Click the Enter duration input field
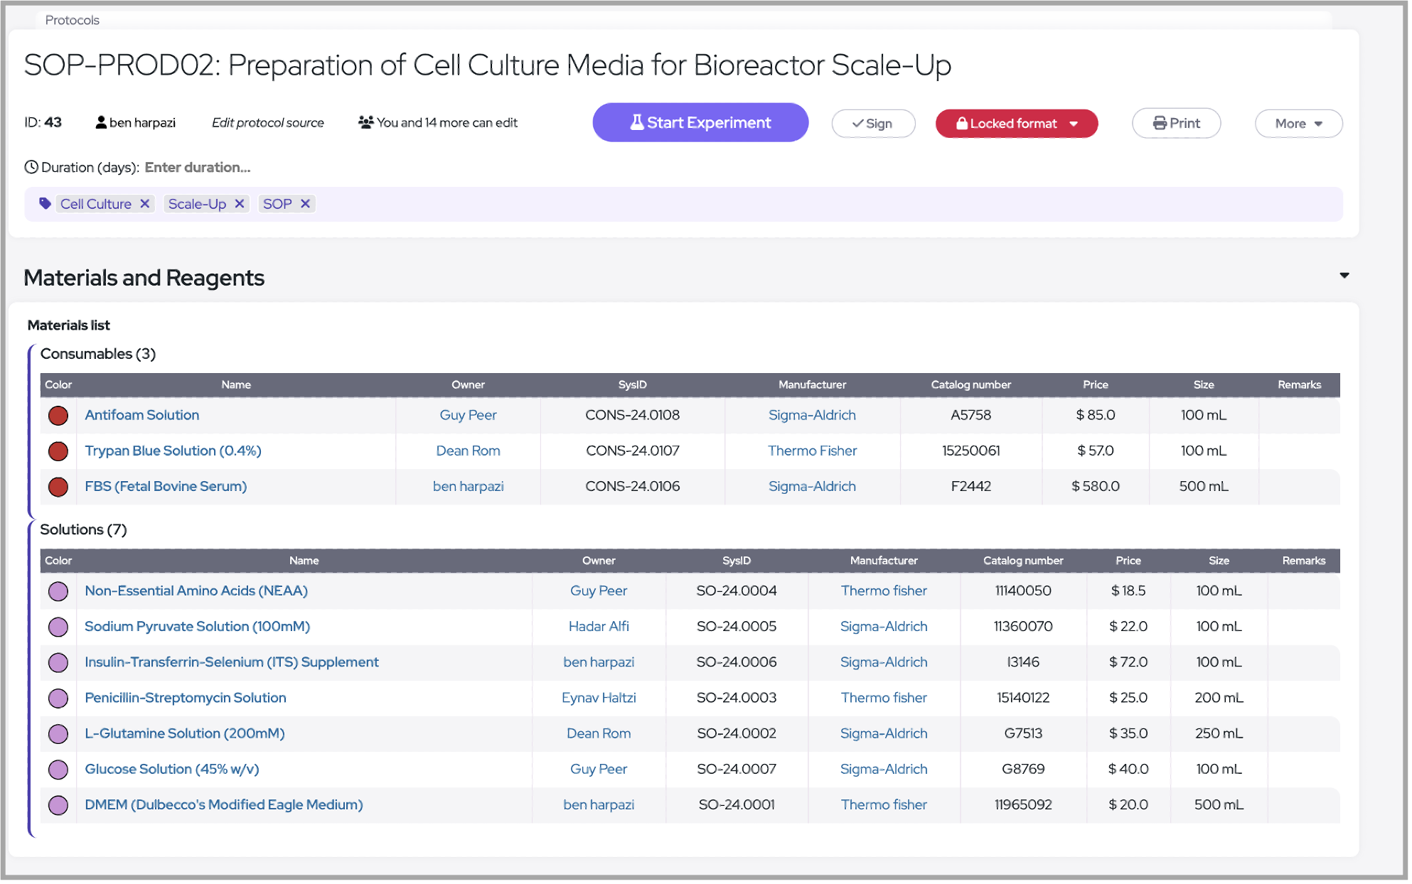The height and width of the screenshot is (884, 1412). [198, 168]
